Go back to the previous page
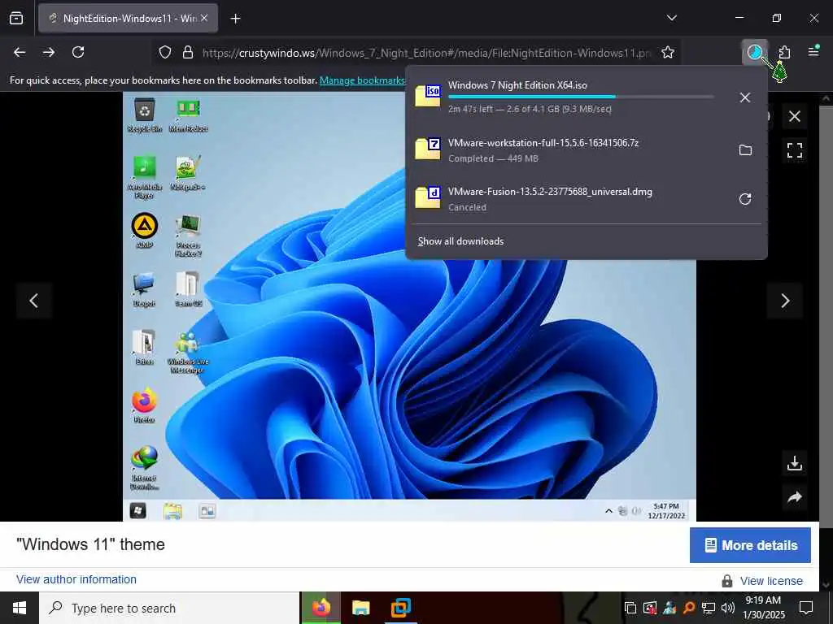 click(20, 52)
